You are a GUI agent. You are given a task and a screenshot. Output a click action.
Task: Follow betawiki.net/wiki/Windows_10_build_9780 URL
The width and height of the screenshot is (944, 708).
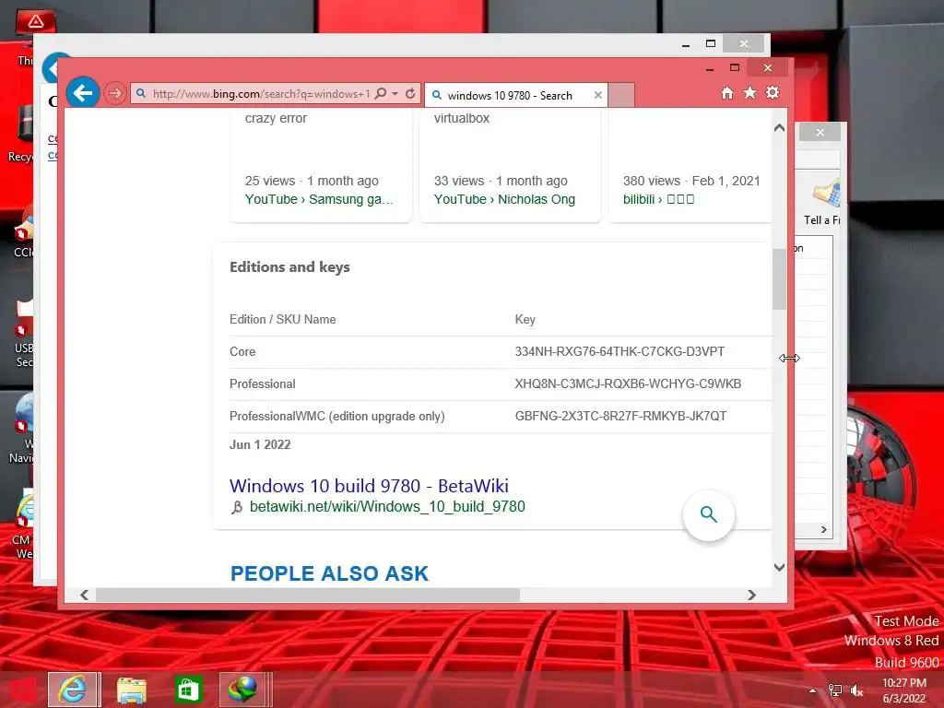(387, 507)
